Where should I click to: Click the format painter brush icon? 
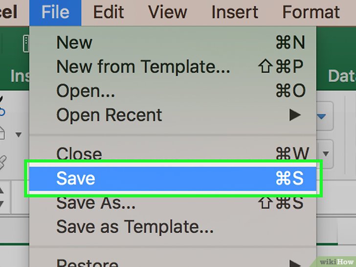click(3, 162)
